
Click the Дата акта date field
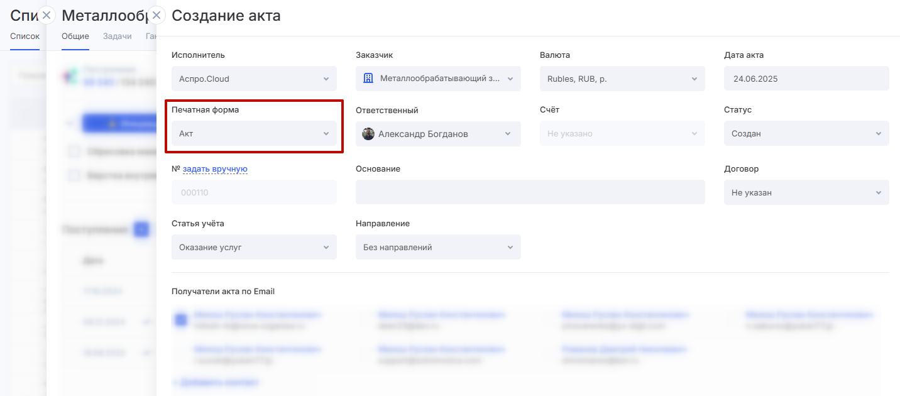pyautogui.click(x=806, y=79)
